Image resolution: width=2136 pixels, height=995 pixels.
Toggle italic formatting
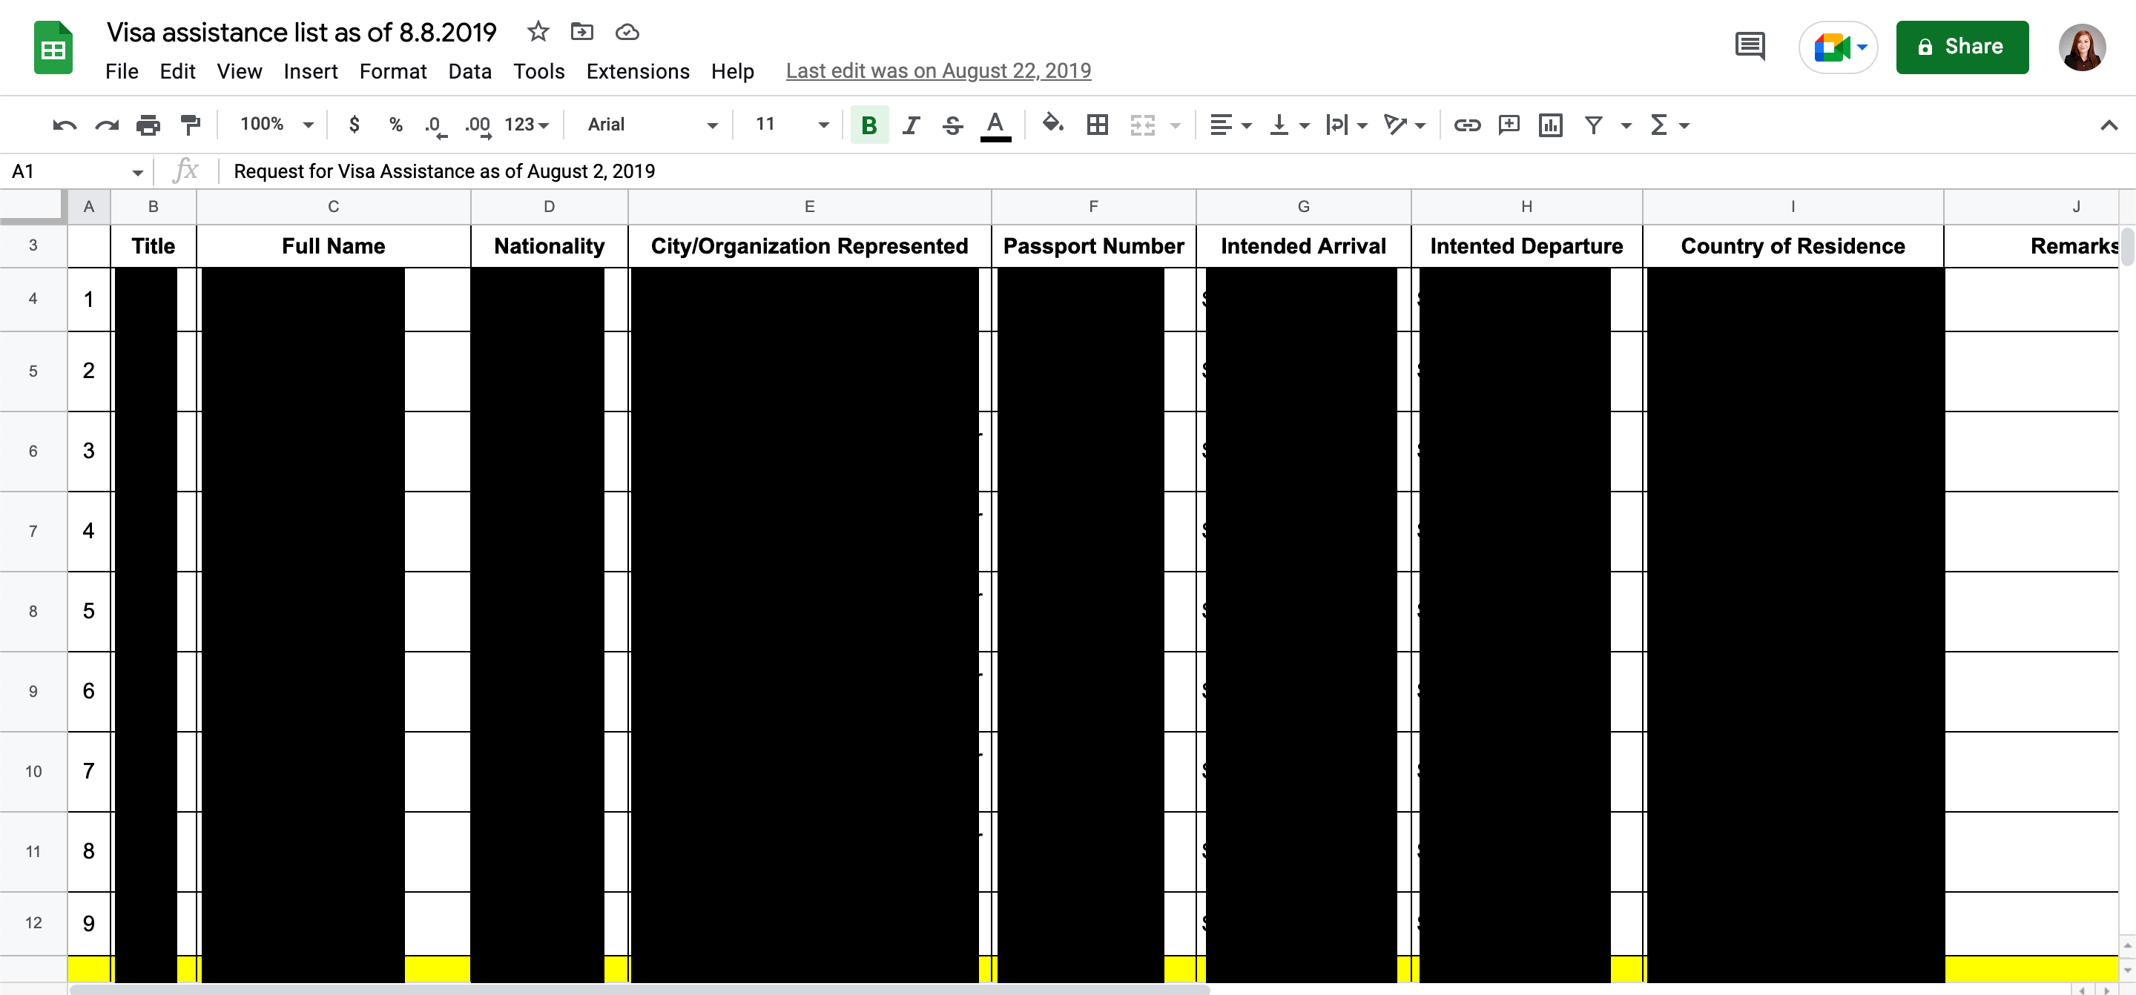click(911, 125)
